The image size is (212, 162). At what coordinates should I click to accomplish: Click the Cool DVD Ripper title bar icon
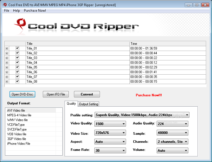coord(5,5)
